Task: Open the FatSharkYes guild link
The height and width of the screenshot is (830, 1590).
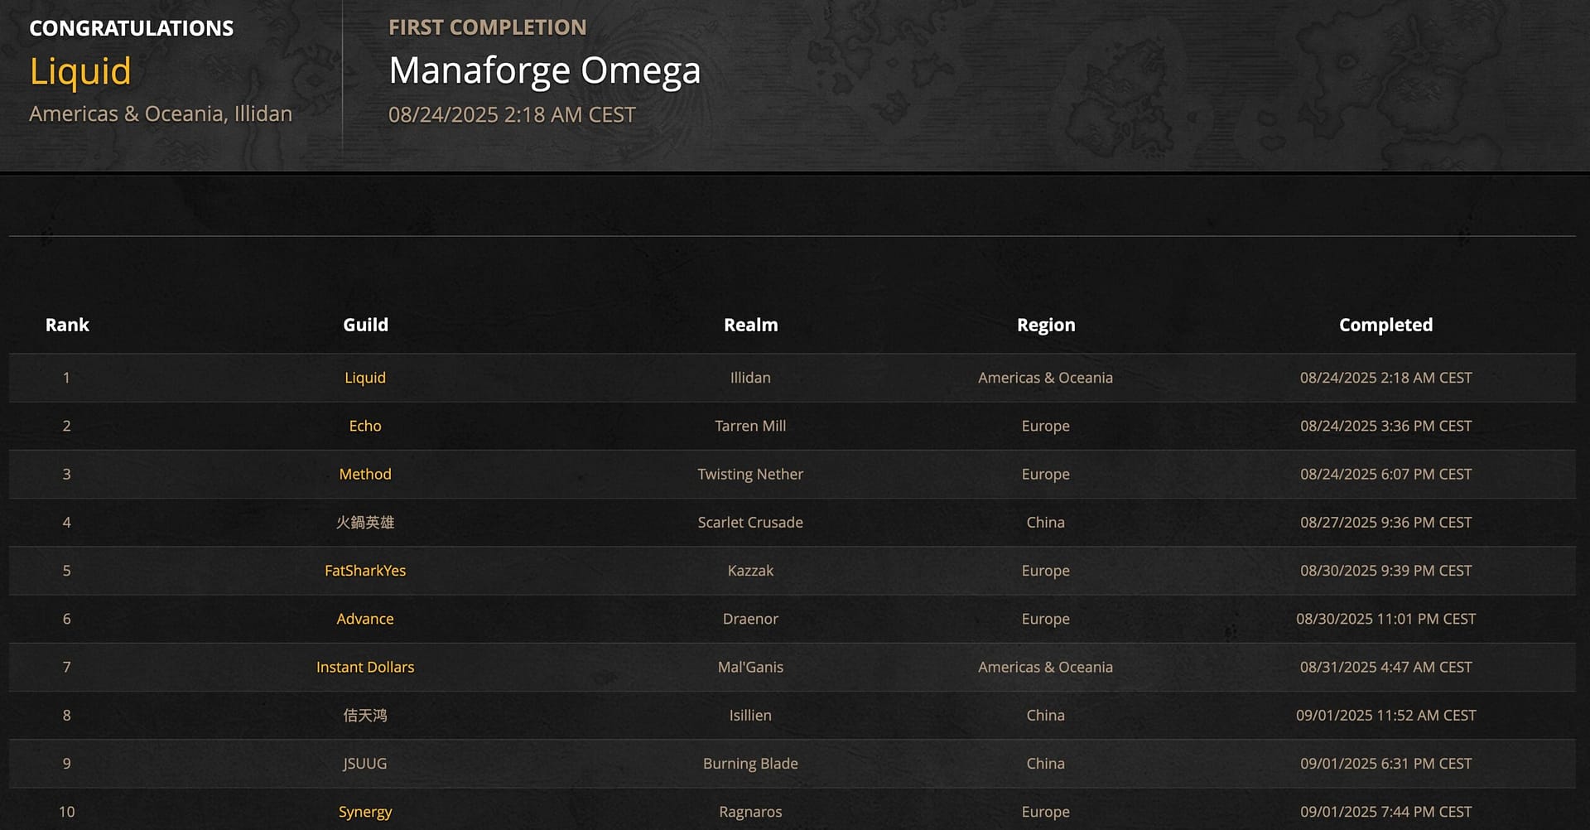Action: point(365,571)
